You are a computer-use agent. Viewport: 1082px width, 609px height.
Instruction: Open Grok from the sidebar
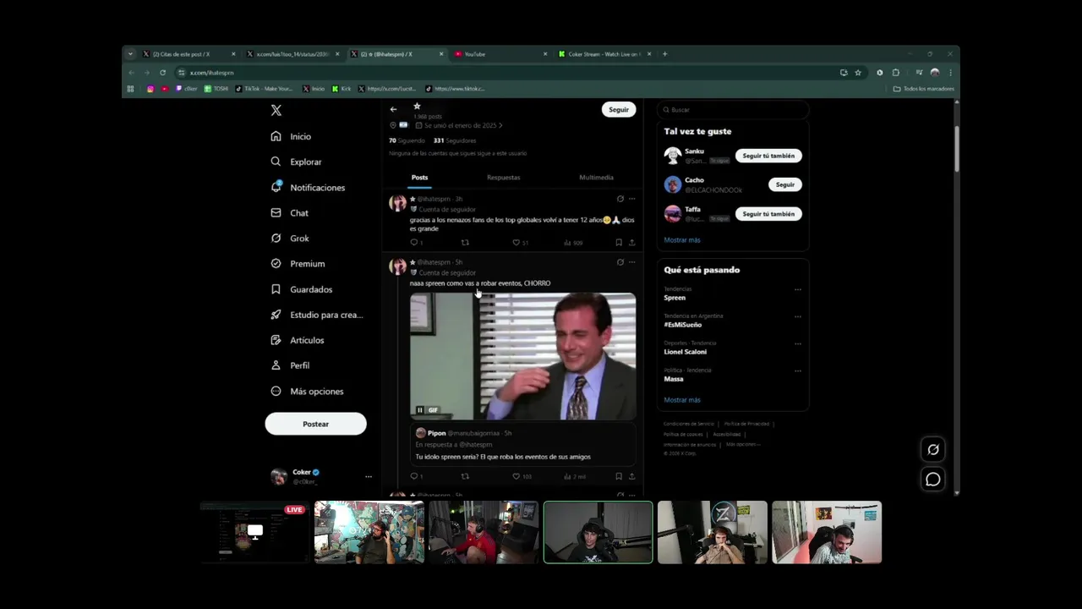pyautogui.click(x=290, y=239)
